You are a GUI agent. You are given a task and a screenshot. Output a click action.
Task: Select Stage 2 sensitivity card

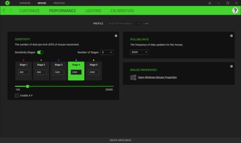point(41,71)
